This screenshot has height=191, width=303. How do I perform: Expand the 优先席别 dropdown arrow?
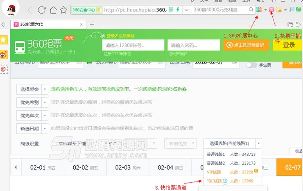coord(45,102)
